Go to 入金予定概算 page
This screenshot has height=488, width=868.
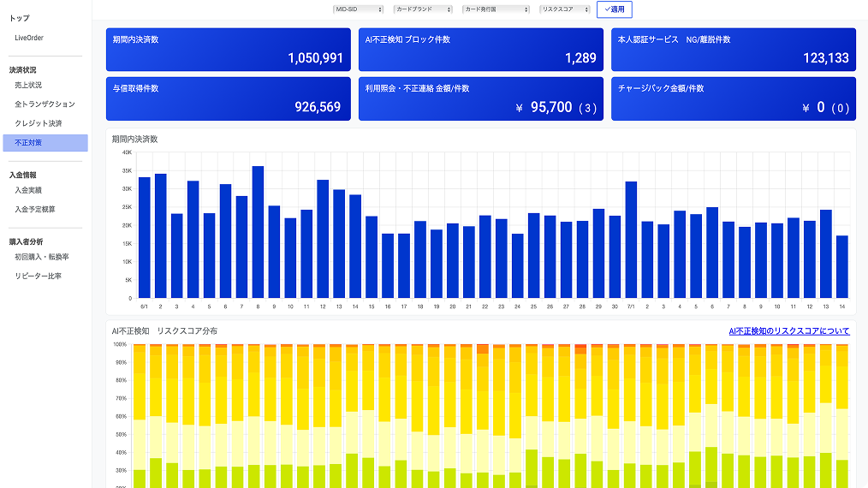coord(35,209)
